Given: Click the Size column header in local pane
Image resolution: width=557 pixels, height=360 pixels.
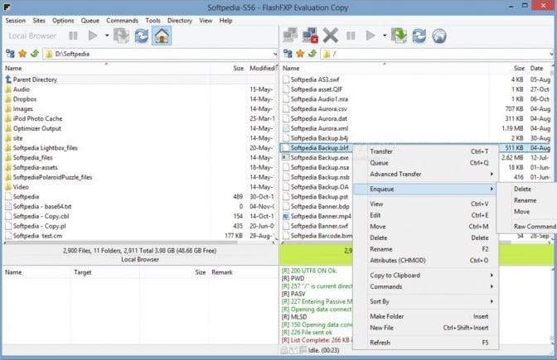Looking at the screenshot, I should tap(238, 68).
